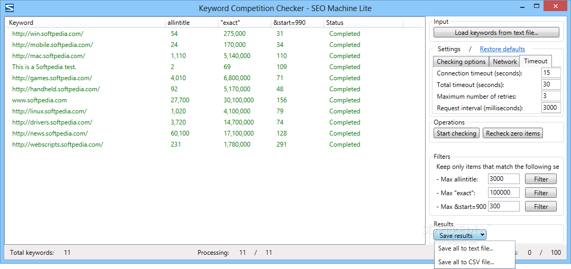Select the http://linux.softpedia.com/ keyword
This screenshot has width=571, height=269.
pos(50,111)
